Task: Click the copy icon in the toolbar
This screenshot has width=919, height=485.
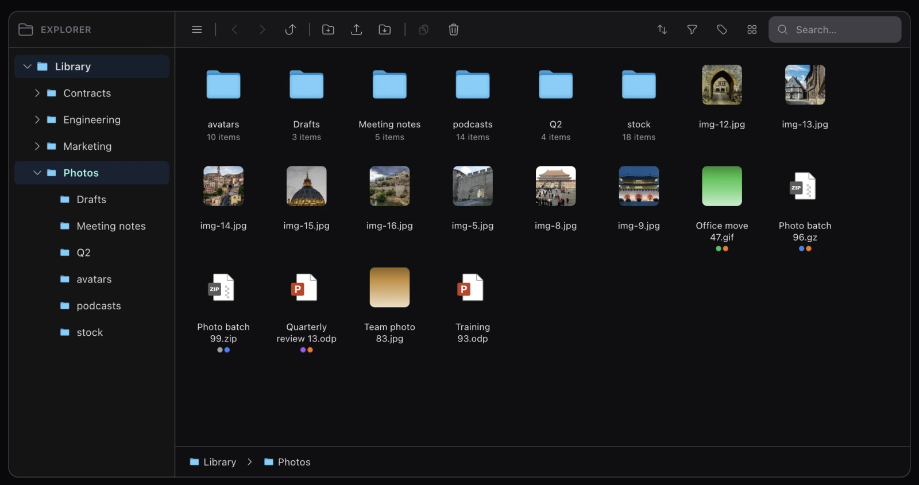Action: [x=424, y=29]
